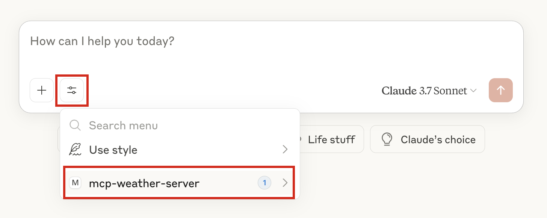Click the blue 1 badge on mcp-weather-server
Screen dimensions: 547x218
(x=264, y=183)
